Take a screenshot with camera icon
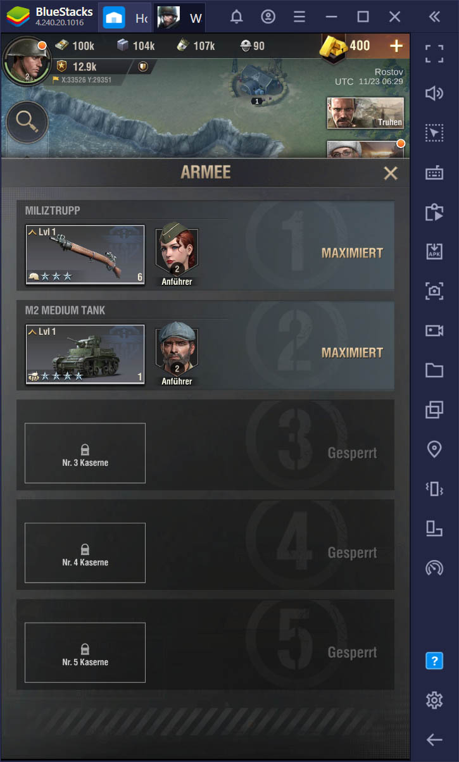The width and height of the screenshot is (459, 762). (434, 291)
